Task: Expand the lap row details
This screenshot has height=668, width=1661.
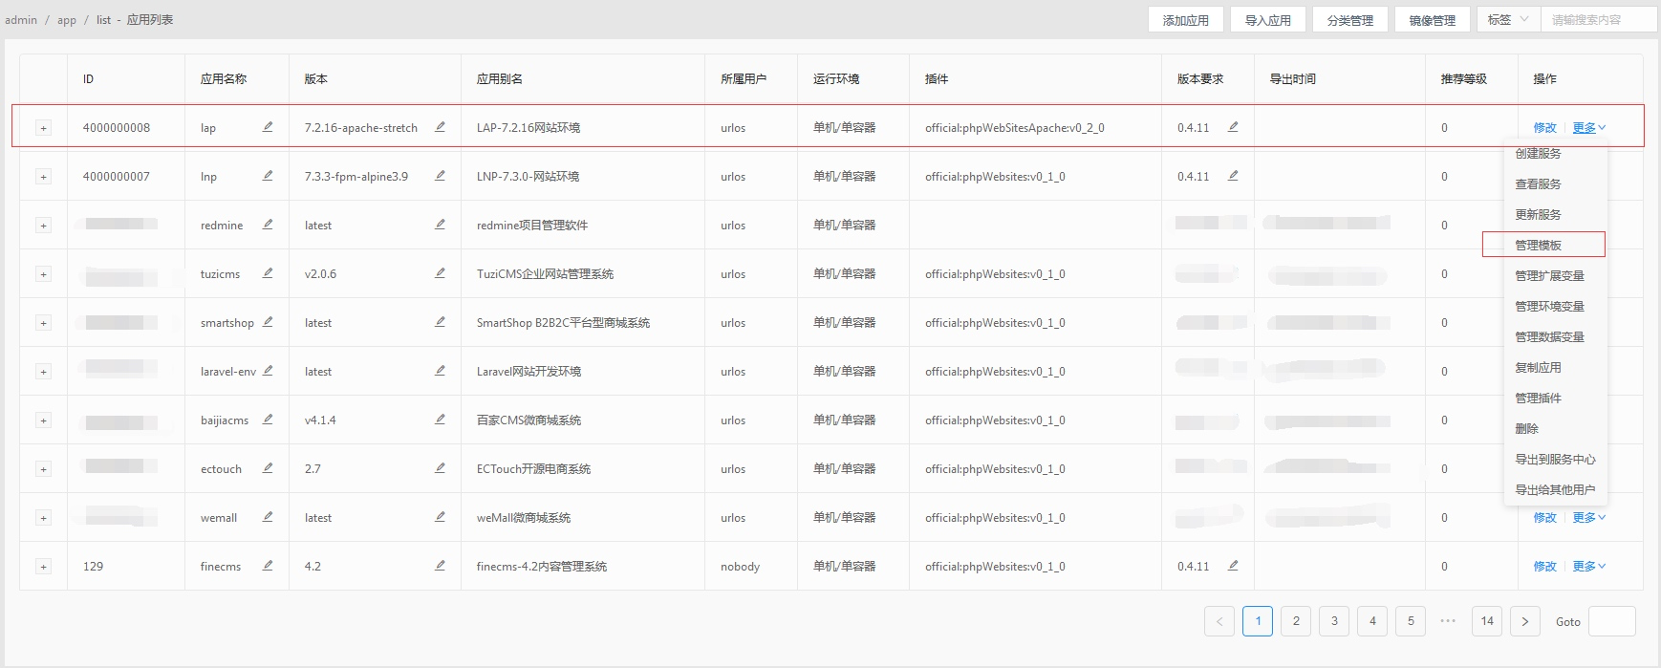Action: [43, 128]
